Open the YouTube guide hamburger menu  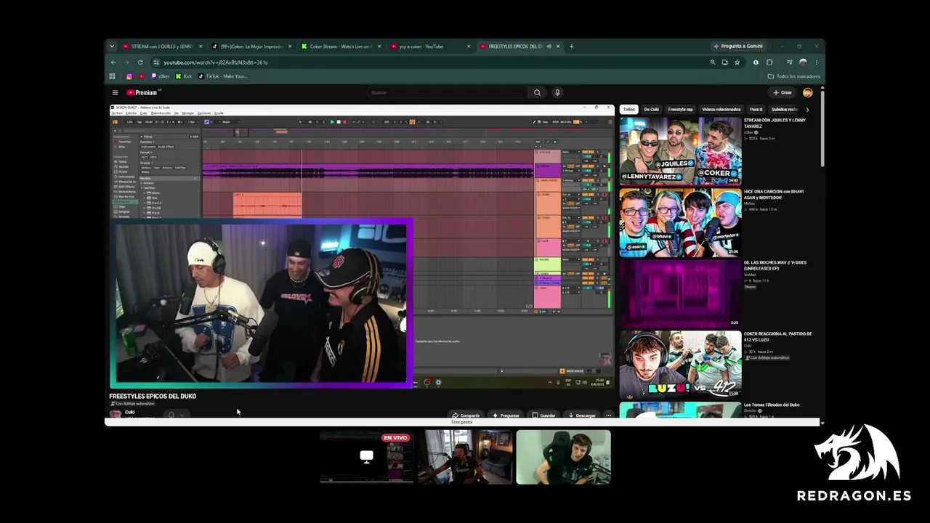(x=115, y=92)
